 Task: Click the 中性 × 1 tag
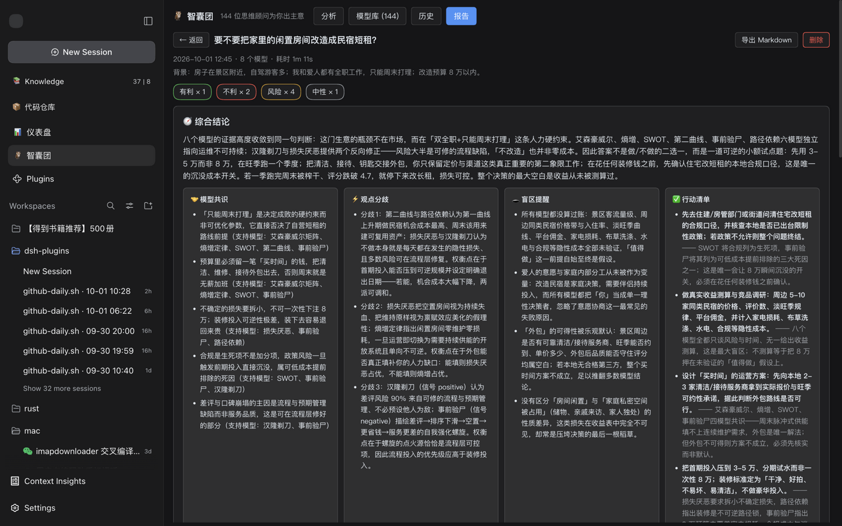point(325,92)
